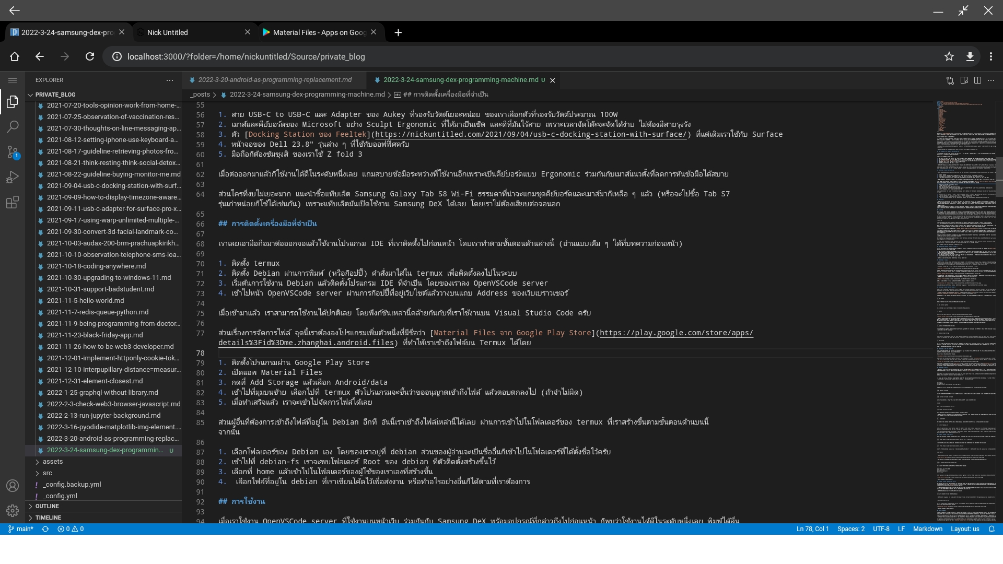
Task: Reload the localhost page
Action: pos(90,56)
